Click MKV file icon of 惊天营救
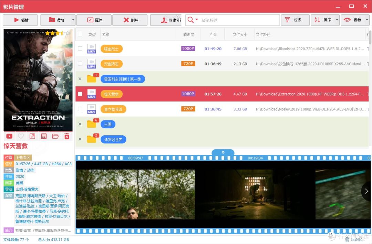The image size is (372, 244). pyautogui.click(x=92, y=94)
